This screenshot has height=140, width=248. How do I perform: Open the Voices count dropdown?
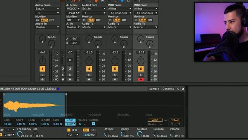(82, 124)
